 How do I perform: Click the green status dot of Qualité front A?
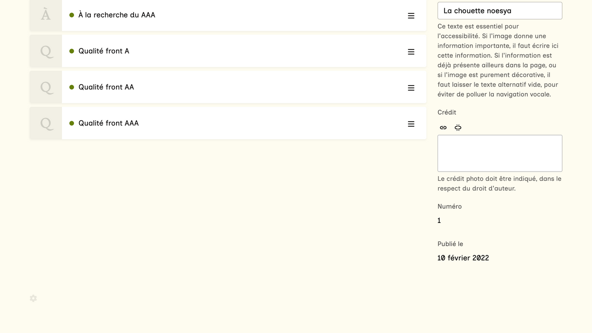72,51
